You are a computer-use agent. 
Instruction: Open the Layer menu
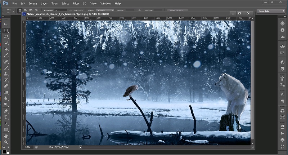point(44,3)
